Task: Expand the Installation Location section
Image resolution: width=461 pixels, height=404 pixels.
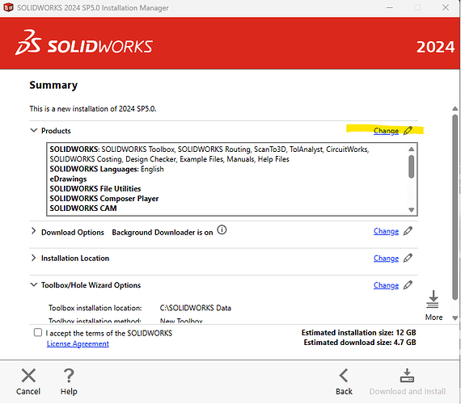Action: (x=33, y=258)
